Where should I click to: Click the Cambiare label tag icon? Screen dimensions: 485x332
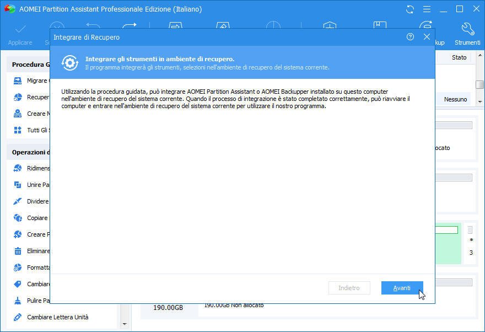point(18,284)
